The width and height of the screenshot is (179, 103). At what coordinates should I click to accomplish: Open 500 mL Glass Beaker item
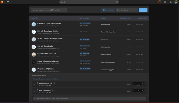46,46
